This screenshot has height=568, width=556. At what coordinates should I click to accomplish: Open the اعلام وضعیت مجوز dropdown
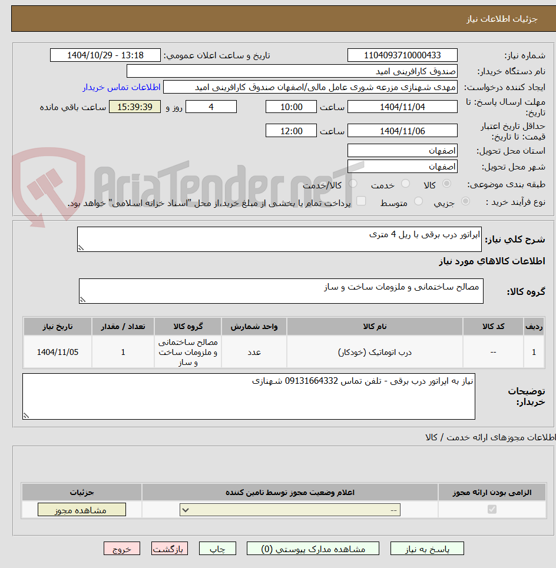pyautogui.click(x=290, y=510)
